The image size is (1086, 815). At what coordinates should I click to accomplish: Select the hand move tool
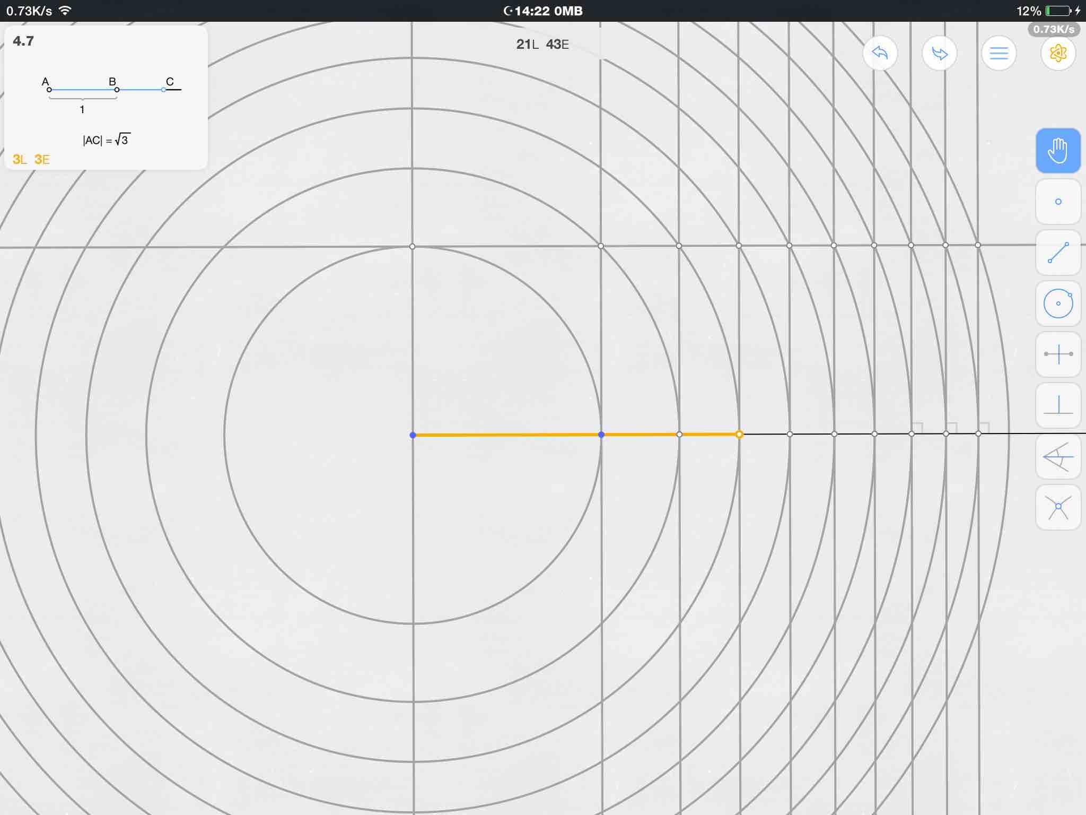click(1058, 151)
